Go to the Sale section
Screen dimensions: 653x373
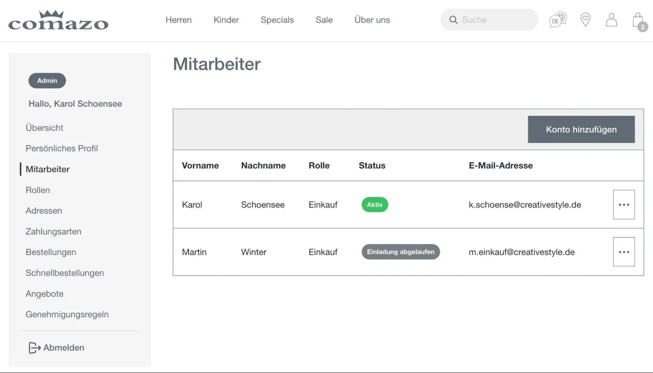[324, 20]
